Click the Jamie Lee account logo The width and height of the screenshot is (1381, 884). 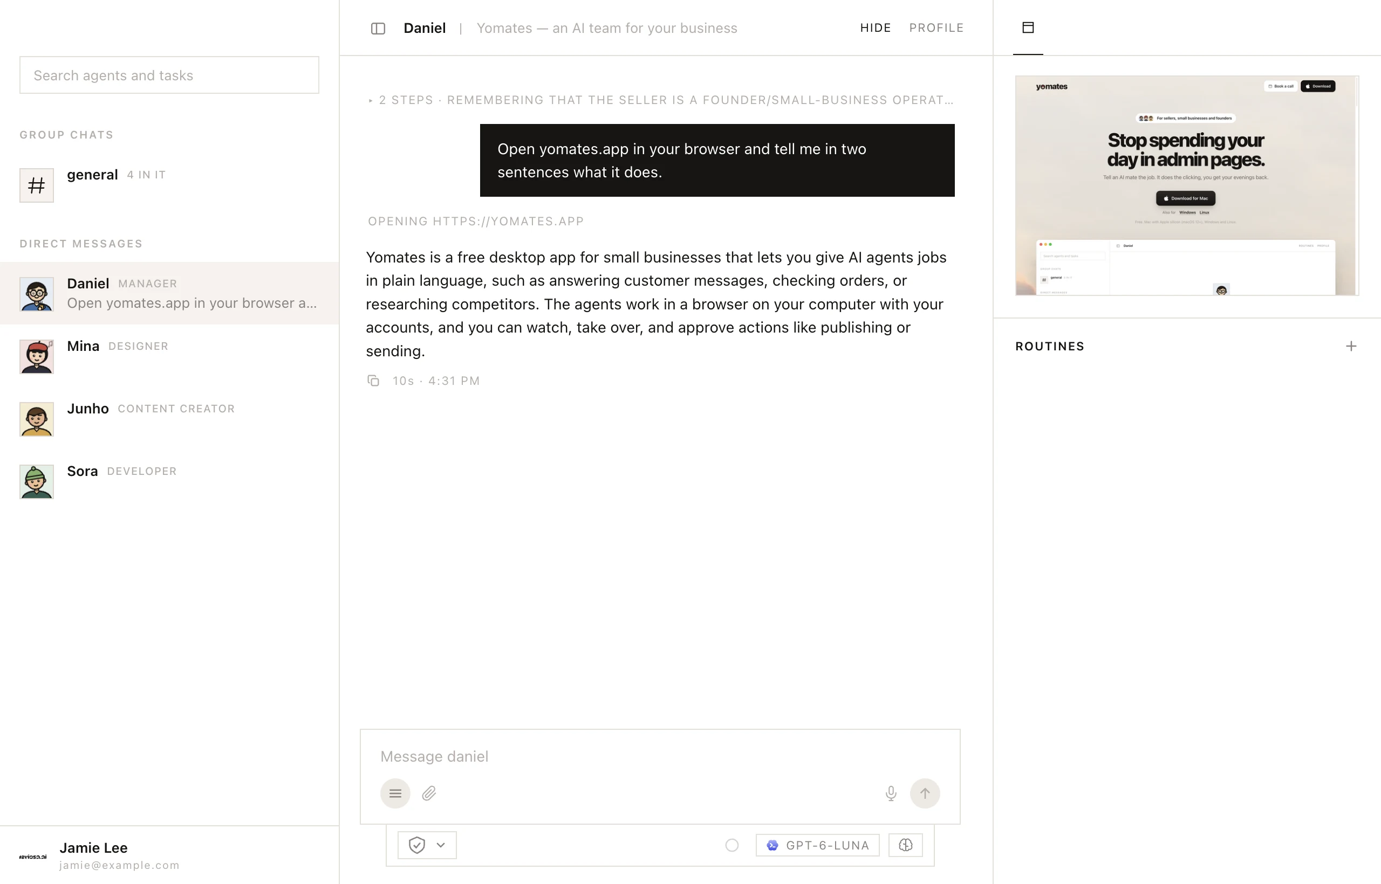(x=33, y=857)
